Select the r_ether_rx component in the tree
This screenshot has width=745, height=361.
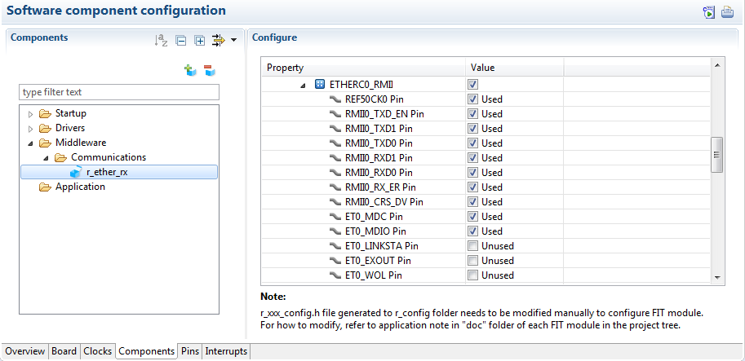[106, 172]
